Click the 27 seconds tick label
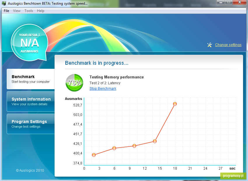Image resolution: width=248 pixels, height=181 pixels. point(221,168)
